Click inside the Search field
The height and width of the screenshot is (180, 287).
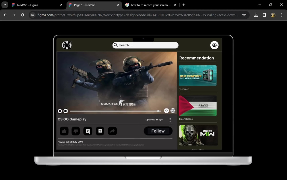coord(145,45)
